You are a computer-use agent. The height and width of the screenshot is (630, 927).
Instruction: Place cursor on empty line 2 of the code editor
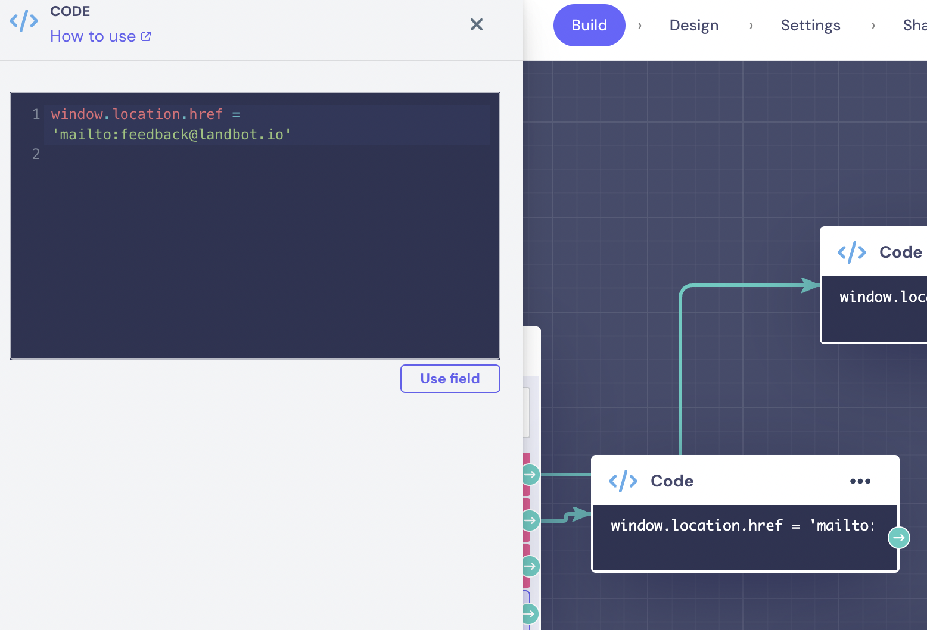179,154
